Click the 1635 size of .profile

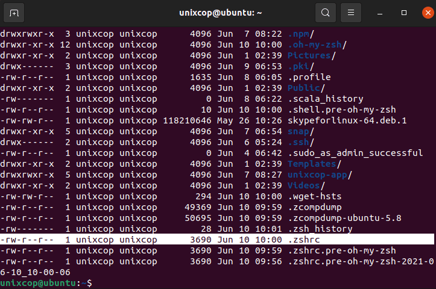click(x=201, y=78)
